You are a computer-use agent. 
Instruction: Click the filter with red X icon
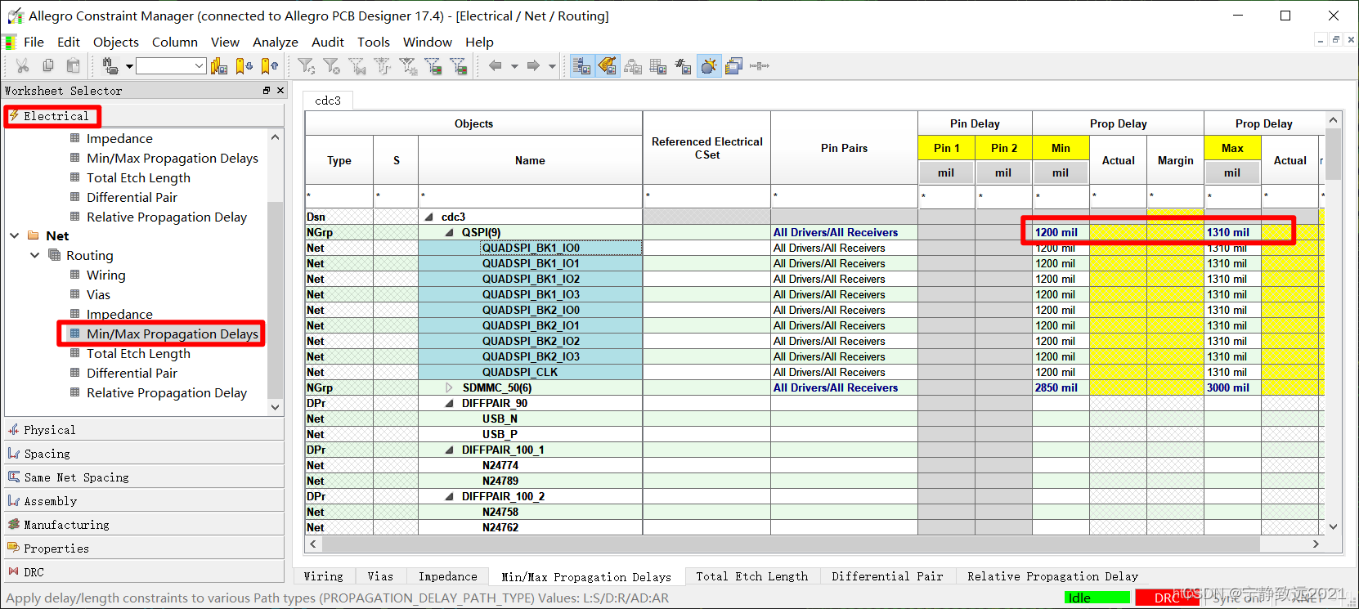(331, 66)
